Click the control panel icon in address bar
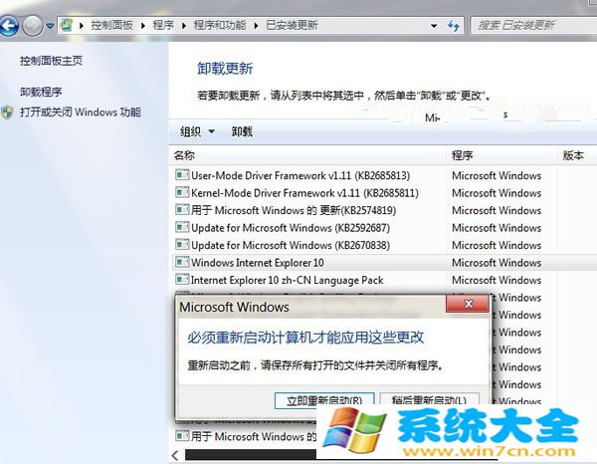The image size is (597, 464). (x=67, y=25)
